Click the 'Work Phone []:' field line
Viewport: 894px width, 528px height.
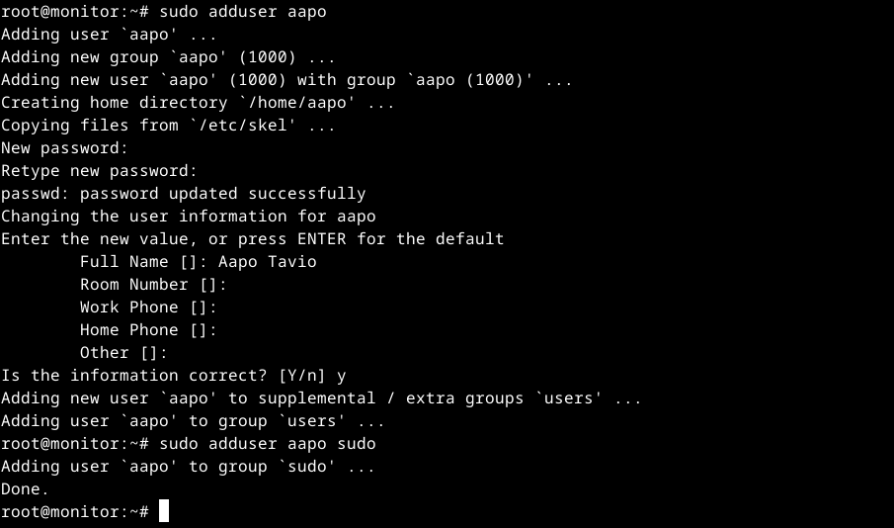pos(148,308)
